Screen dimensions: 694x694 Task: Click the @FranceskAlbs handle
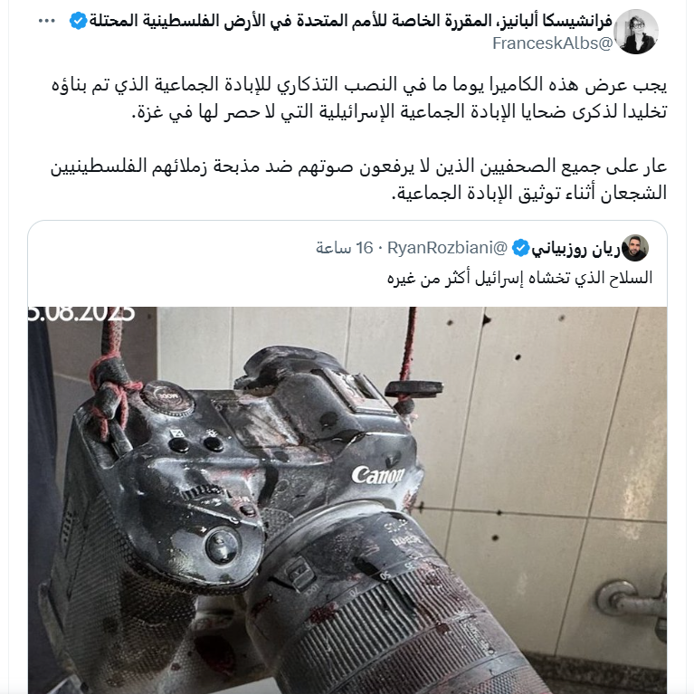pyautogui.click(x=552, y=43)
